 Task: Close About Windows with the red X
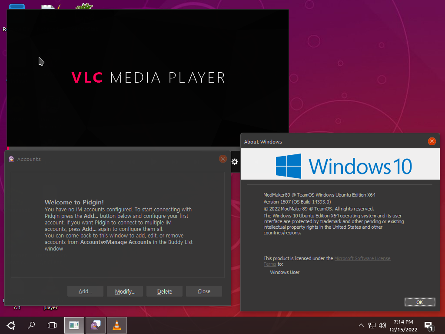432,141
